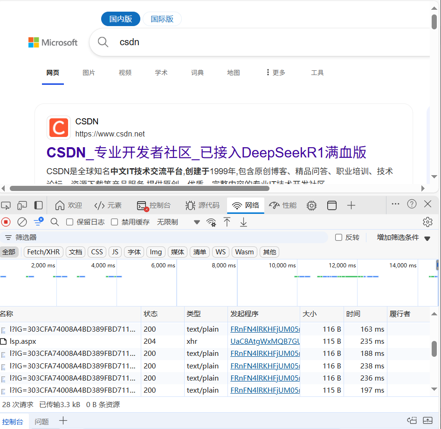Open the 图片 search tab
Screen dimensions: 441x429
point(89,73)
